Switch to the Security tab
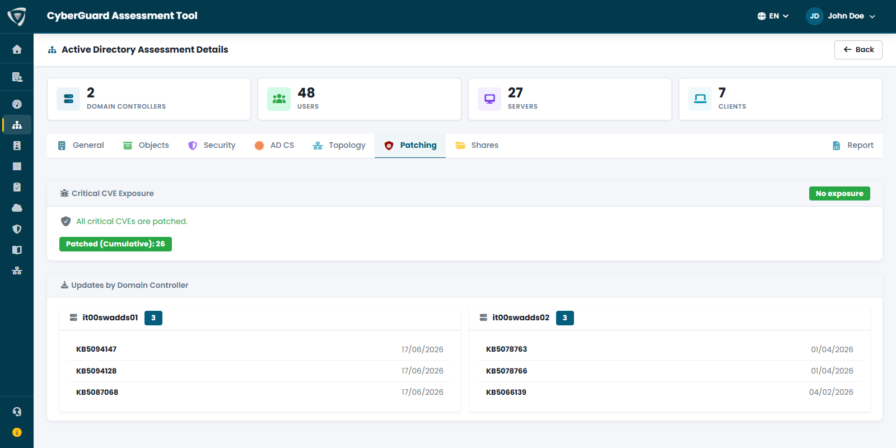 point(212,146)
